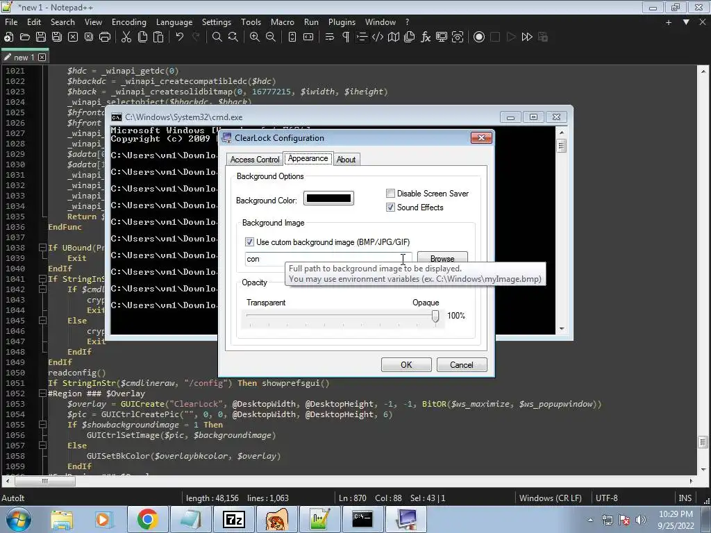Open the Plugins menu
711x533 pixels.
[x=342, y=22]
